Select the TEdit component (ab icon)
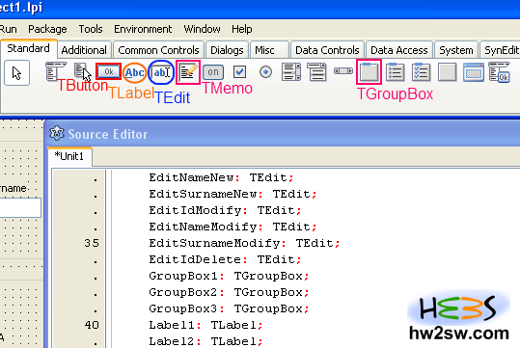Image resolution: width=520 pixels, height=348 pixels. tap(161, 72)
